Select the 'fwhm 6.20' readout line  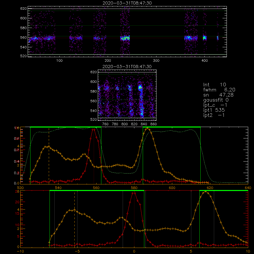coord(219,90)
